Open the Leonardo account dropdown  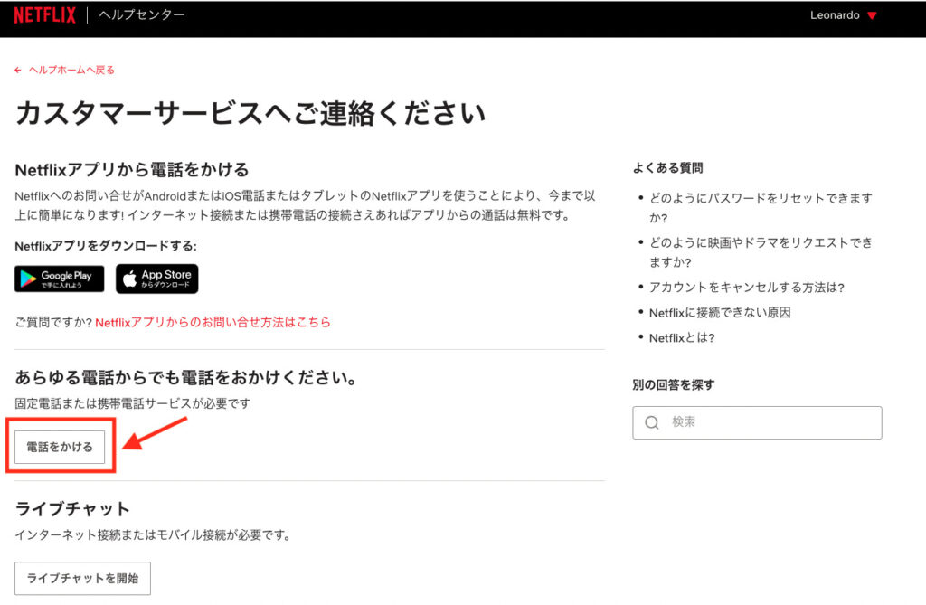pyautogui.click(x=844, y=15)
